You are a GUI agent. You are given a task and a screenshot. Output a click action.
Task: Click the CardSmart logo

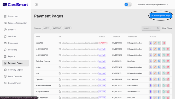pos(15,5)
